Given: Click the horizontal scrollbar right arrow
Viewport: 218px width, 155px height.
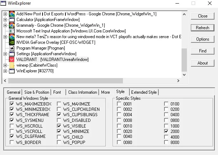Looking at the screenshot, I should coord(178,81).
